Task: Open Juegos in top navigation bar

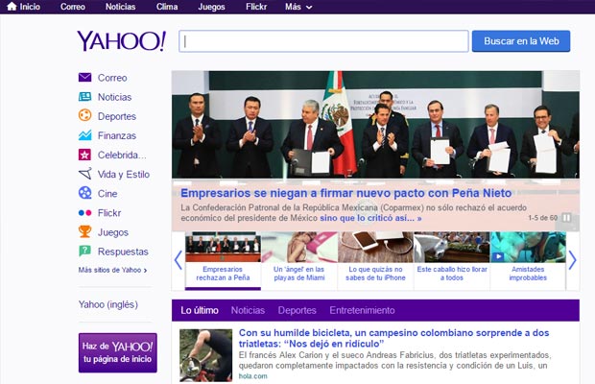Action: point(211,7)
